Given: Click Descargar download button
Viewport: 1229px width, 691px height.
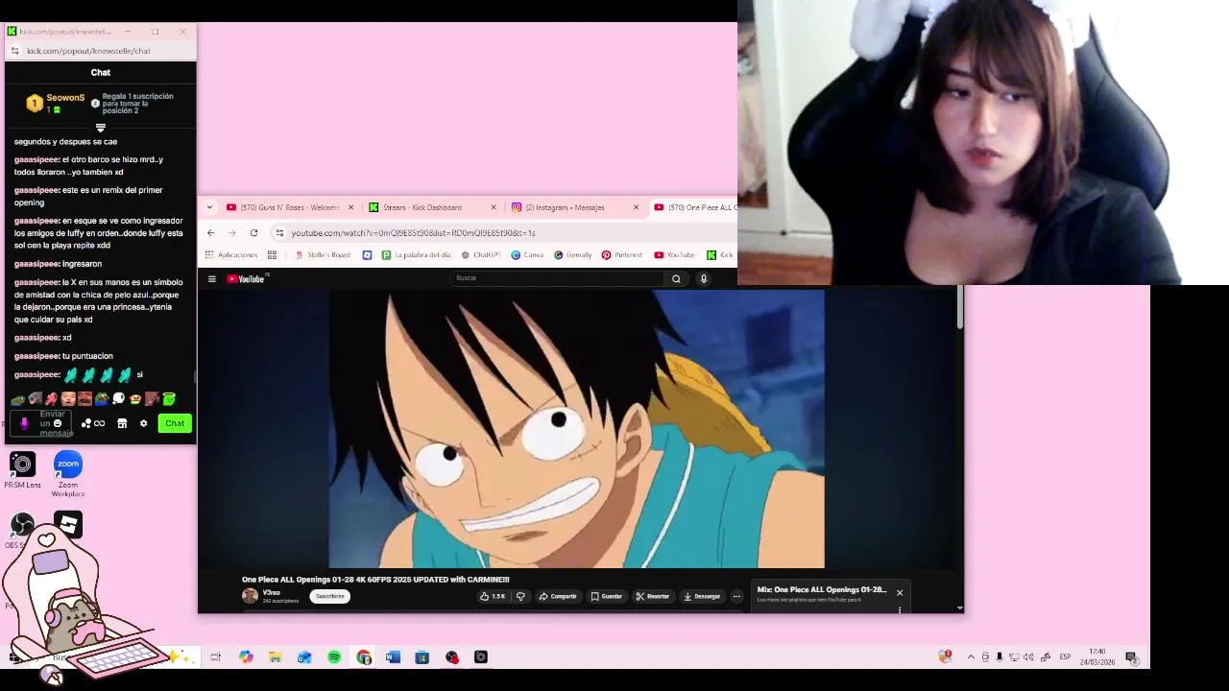Looking at the screenshot, I should tap(702, 596).
